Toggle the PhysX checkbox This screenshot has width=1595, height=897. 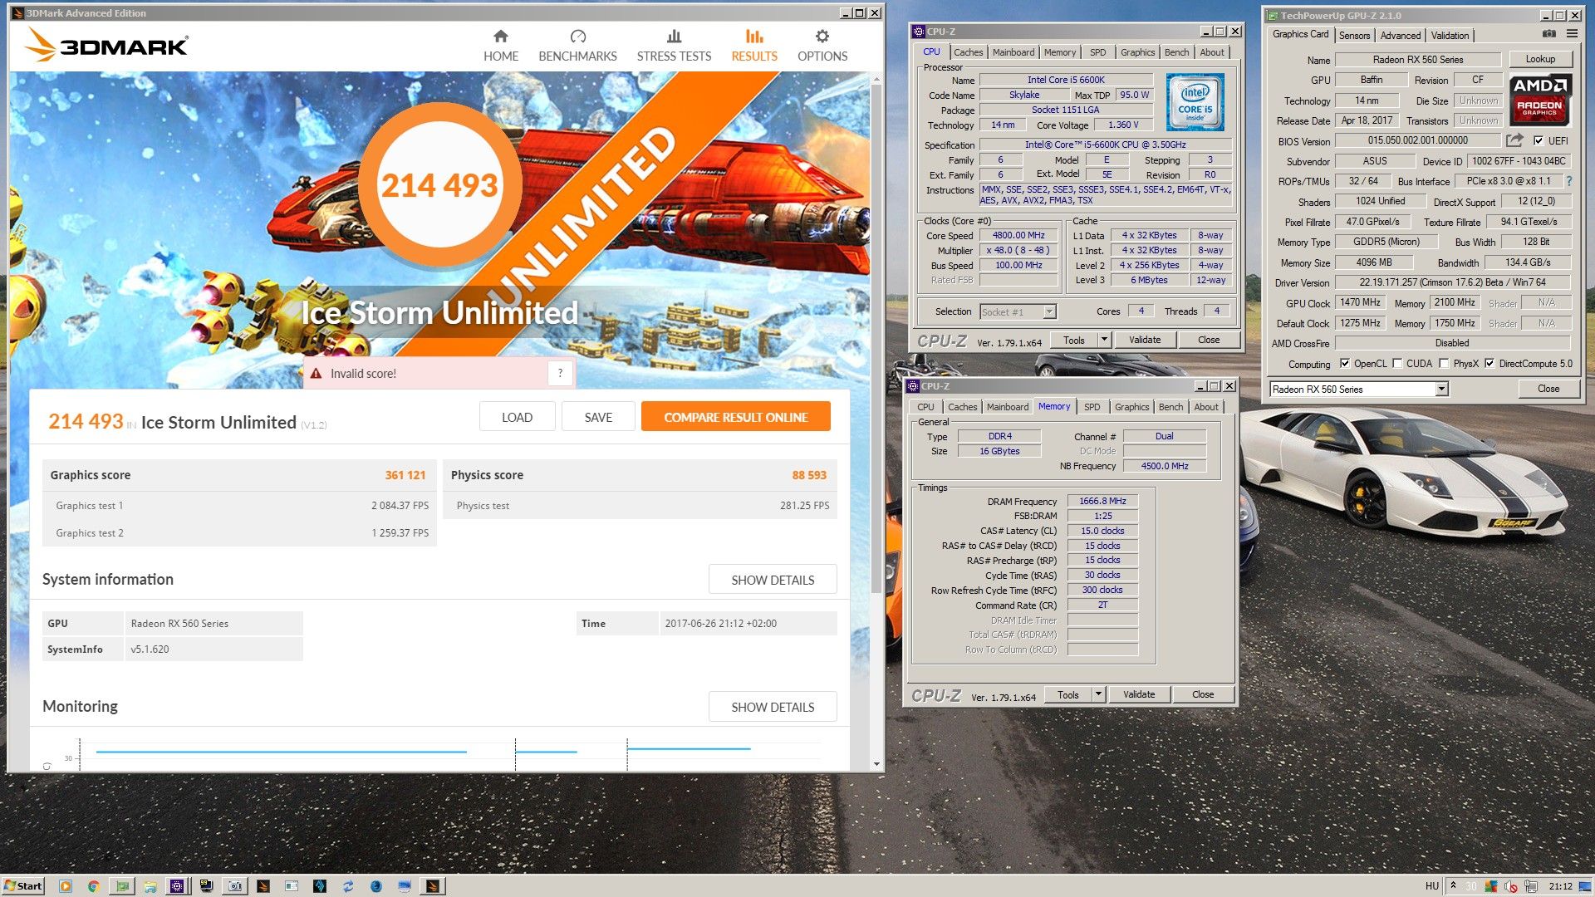point(1444,363)
